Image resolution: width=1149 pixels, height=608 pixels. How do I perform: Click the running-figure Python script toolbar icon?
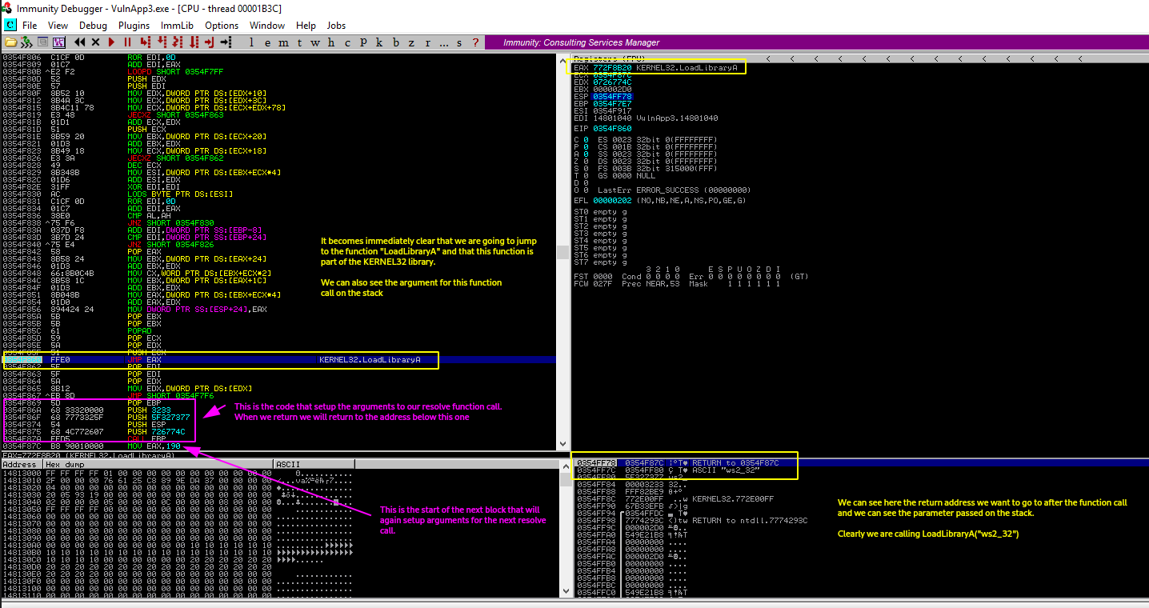[26, 42]
